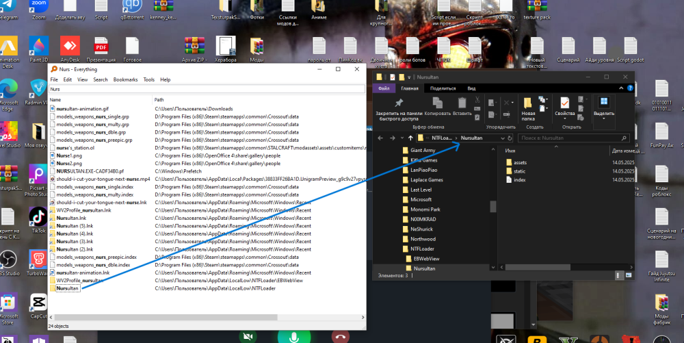The height and width of the screenshot is (343, 684).
Task: Switch Explorer to details view icon
Action: 618,275
